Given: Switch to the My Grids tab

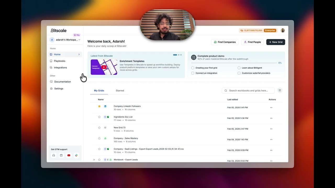Looking at the screenshot, I should coord(99,91).
